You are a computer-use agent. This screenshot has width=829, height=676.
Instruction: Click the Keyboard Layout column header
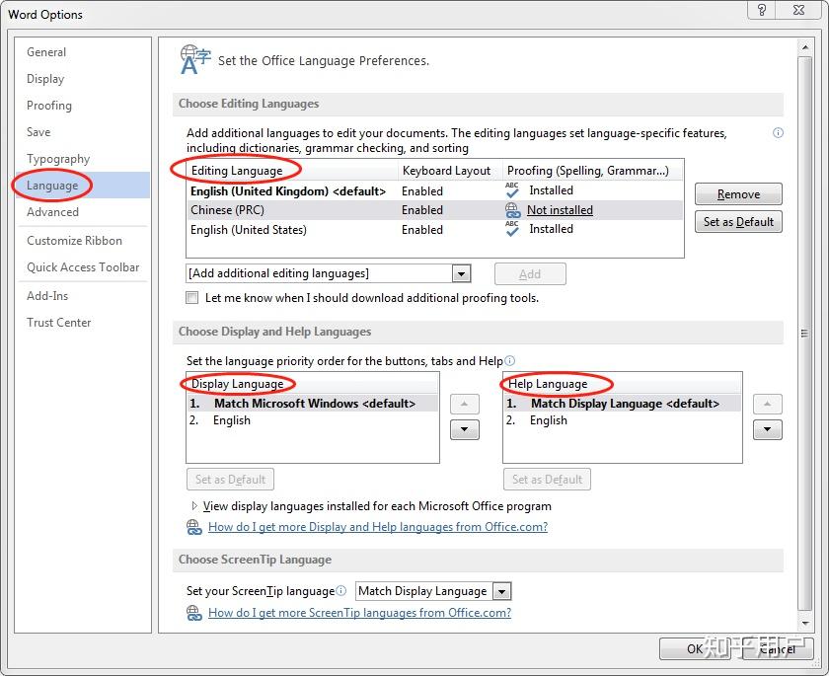pos(450,170)
